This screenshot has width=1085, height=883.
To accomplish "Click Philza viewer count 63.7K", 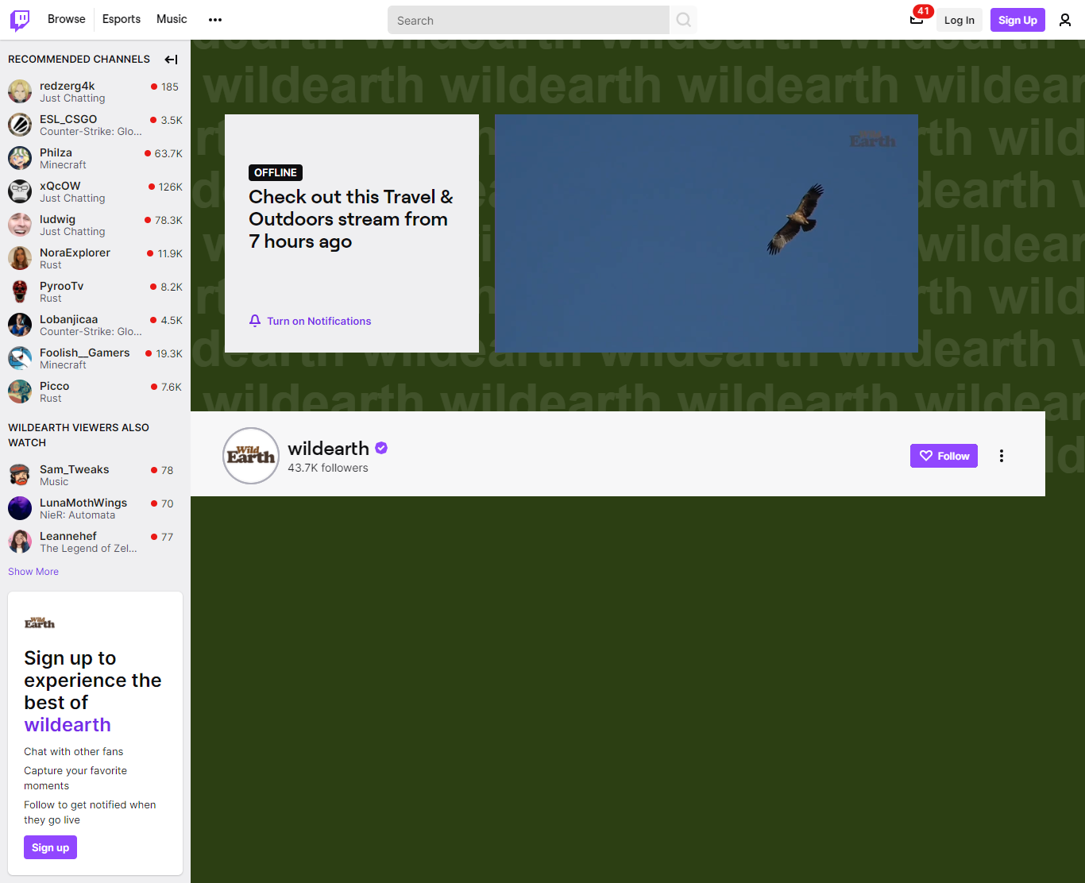I will coord(168,153).
